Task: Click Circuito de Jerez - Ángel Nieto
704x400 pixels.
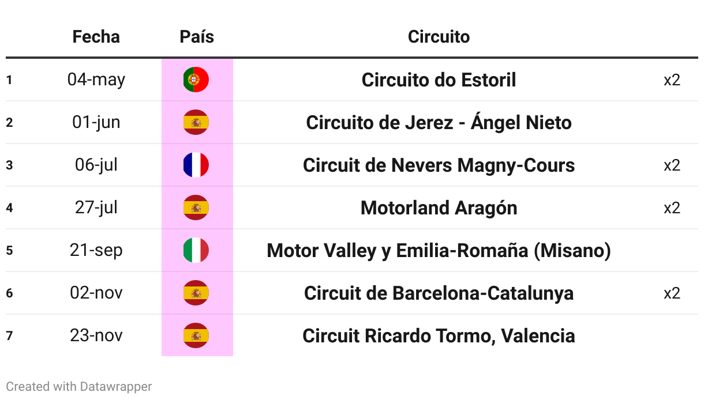Action: 439,122
